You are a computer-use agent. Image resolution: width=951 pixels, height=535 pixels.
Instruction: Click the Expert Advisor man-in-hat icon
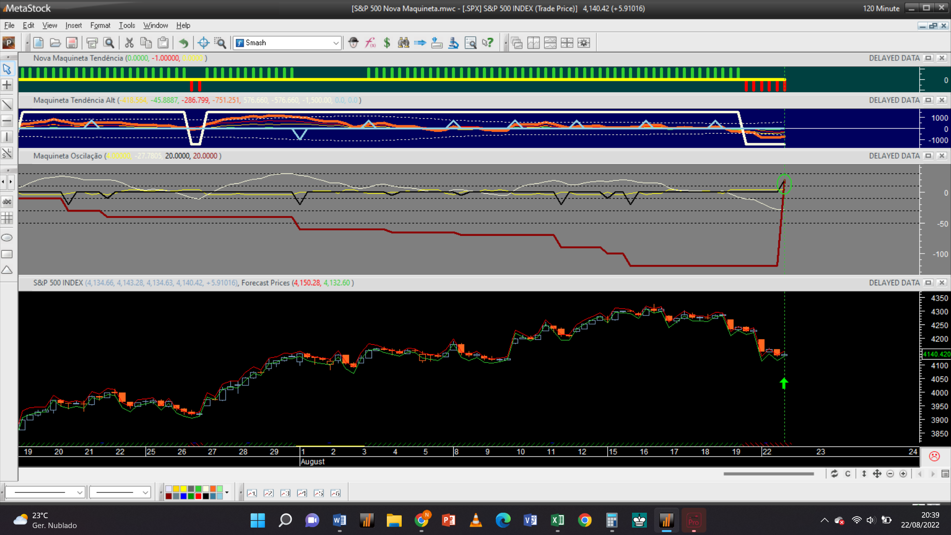(353, 43)
